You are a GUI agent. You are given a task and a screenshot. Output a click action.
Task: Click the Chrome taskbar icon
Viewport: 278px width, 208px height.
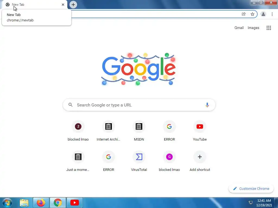click(x=58, y=203)
